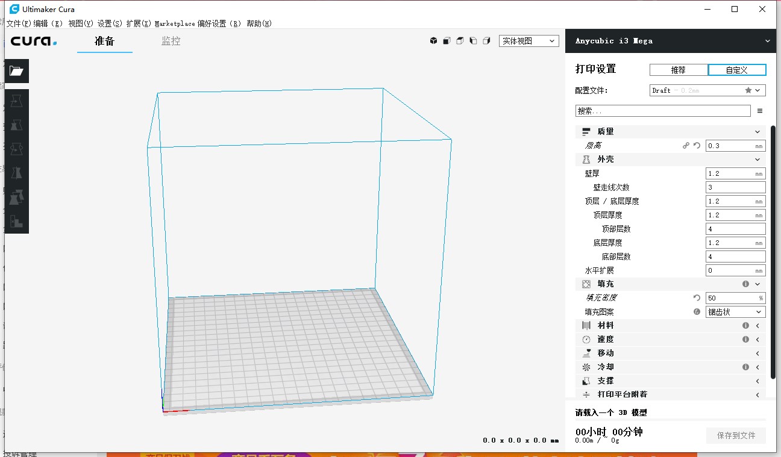
Task: Click the 层高 value field
Action: click(x=736, y=146)
